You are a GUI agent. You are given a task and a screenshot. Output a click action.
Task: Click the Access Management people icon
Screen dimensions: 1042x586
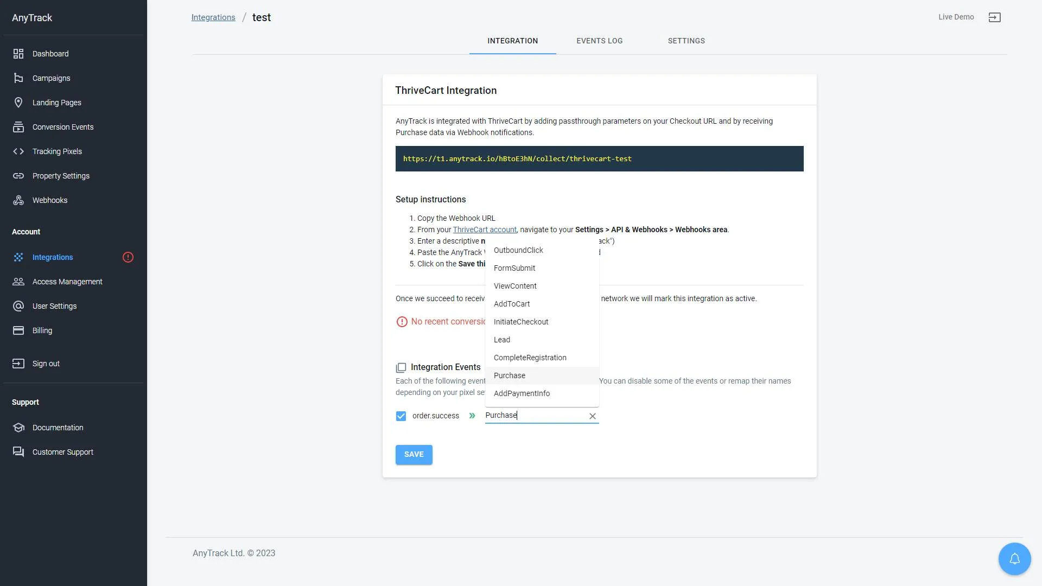coord(18,282)
